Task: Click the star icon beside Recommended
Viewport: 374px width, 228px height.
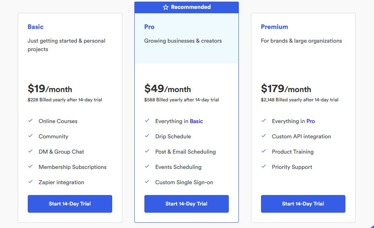Action: (x=165, y=7)
